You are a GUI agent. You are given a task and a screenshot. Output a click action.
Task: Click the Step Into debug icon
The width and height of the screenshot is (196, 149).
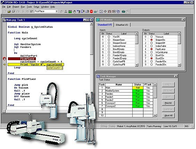coord(78,11)
